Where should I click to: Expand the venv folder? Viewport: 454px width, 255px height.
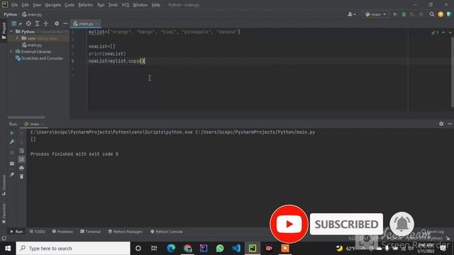pos(17,38)
